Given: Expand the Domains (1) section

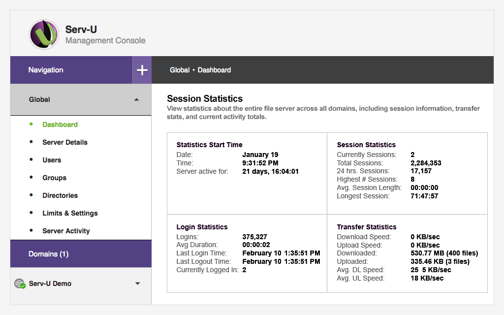Looking at the screenshot, I should coord(48,254).
